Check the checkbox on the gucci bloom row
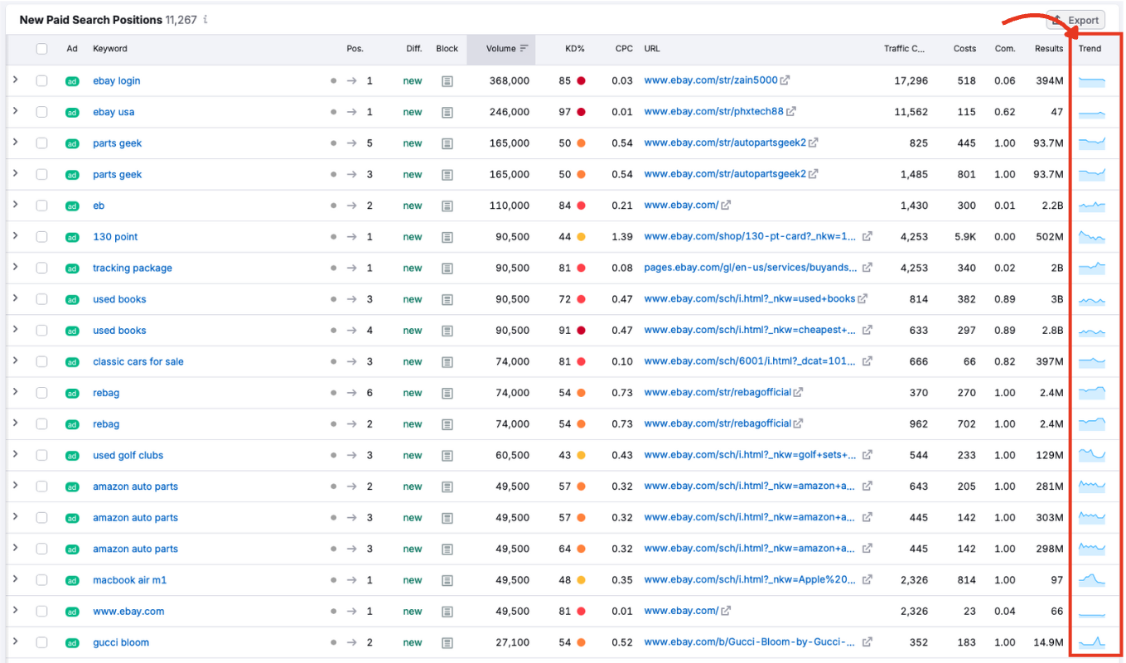Screen dimensions: 1126x663 click(42, 642)
